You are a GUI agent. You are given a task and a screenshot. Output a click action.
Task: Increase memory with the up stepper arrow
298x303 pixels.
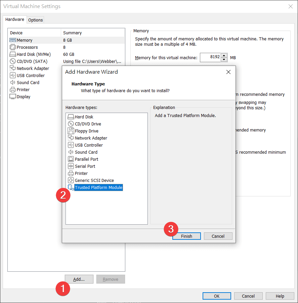[224, 55]
